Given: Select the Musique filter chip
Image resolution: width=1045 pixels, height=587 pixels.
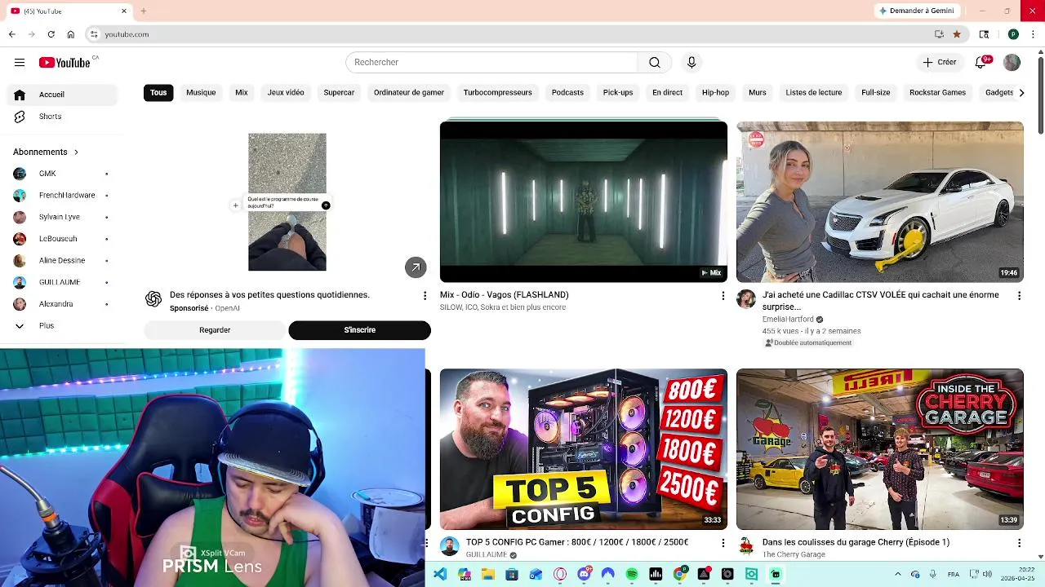Looking at the screenshot, I should pos(201,92).
